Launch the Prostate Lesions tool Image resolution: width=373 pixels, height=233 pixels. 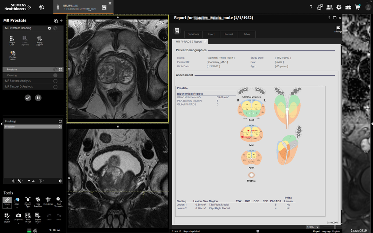(13, 55)
